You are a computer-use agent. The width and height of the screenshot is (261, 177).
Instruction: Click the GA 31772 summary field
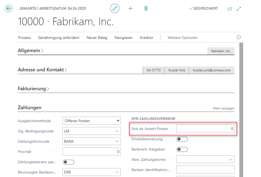point(154,70)
